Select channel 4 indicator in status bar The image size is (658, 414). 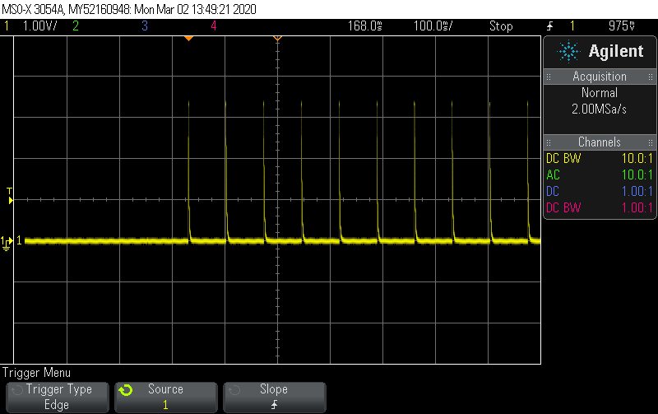coord(214,26)
